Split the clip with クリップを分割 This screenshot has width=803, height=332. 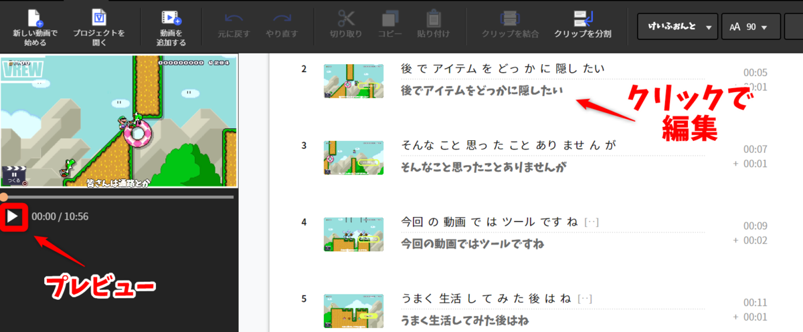(582, 25)
